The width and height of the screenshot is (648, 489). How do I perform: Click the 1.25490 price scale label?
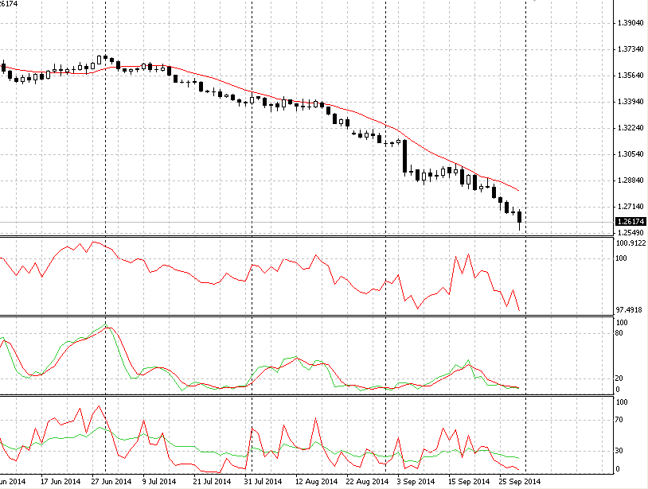[630, 233]
